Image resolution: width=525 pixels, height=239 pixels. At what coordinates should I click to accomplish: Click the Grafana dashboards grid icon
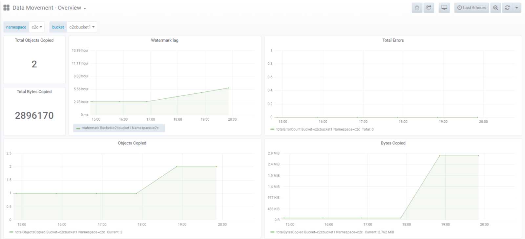click(6, 8)
